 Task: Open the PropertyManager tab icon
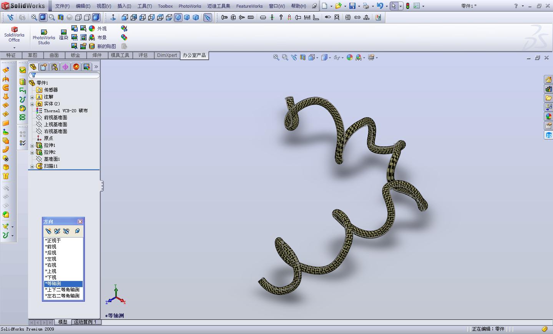tap(44, 67)
